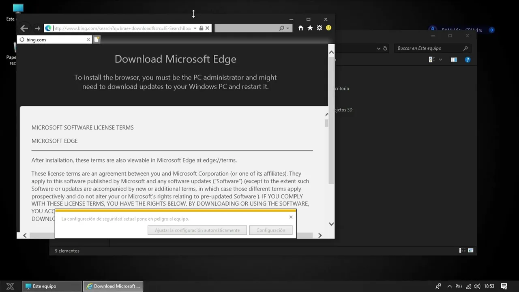
Task: Switch File Explorer to large icons view
Action: 471,251
